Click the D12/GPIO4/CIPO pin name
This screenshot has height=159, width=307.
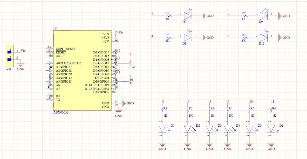coord(97,89)
